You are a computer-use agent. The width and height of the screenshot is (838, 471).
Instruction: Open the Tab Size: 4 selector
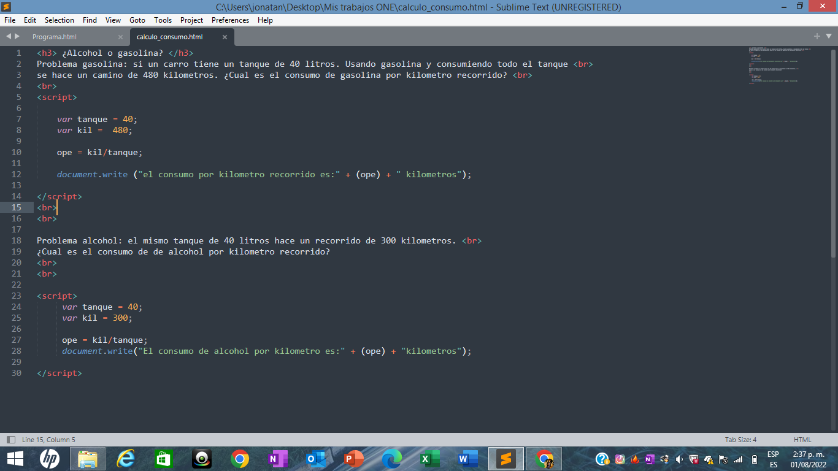740,440
